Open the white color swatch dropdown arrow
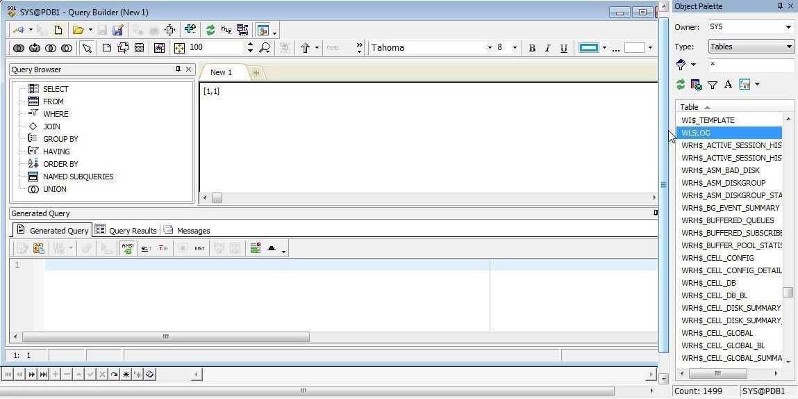 [650, 48]
